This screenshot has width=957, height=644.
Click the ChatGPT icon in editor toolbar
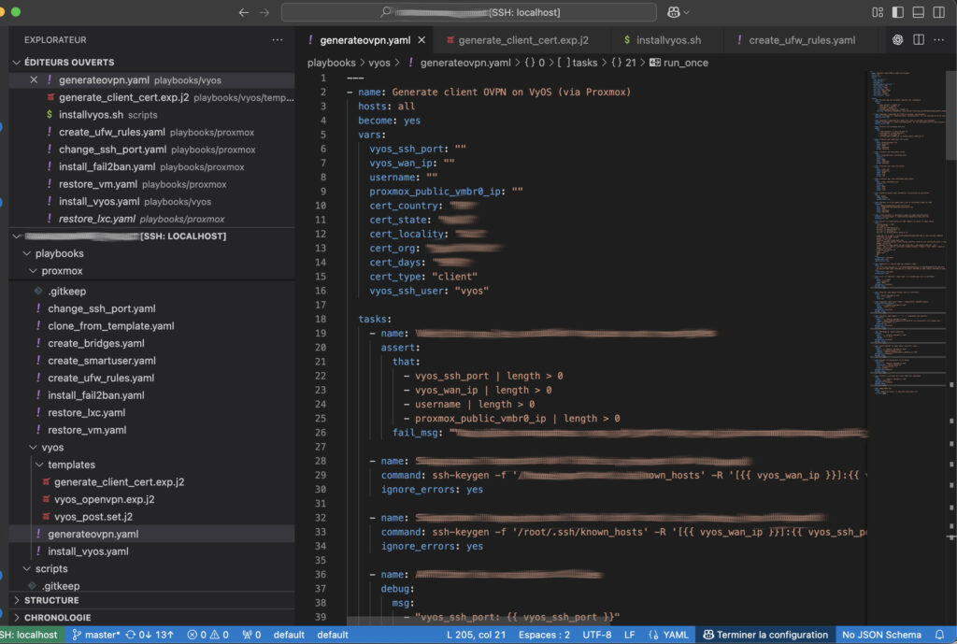tap(897, 40)
